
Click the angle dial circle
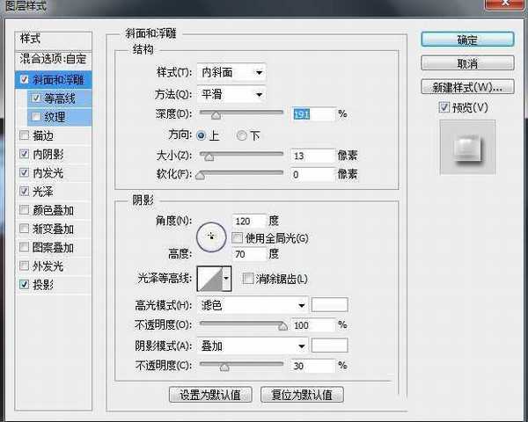coord(210,235)
